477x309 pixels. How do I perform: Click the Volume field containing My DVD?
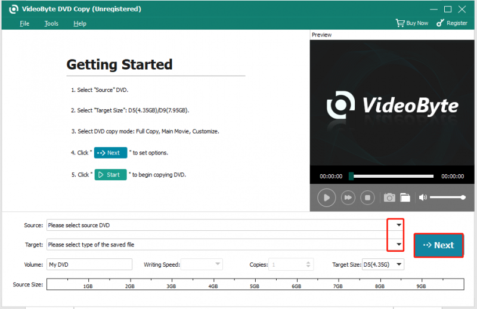pyautogui.click(x=89, y=264)
